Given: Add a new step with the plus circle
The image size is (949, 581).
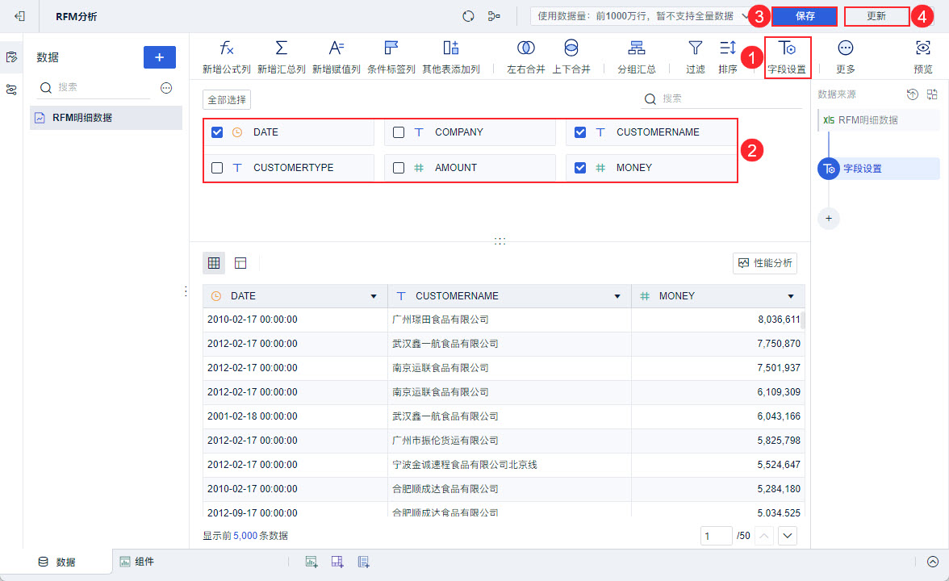Looking at the screenshot, I should tap(829, 218).
